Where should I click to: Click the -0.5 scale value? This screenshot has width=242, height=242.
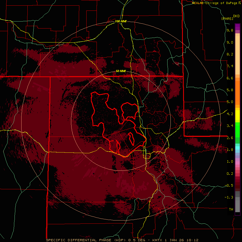click(x=229, y=186)
